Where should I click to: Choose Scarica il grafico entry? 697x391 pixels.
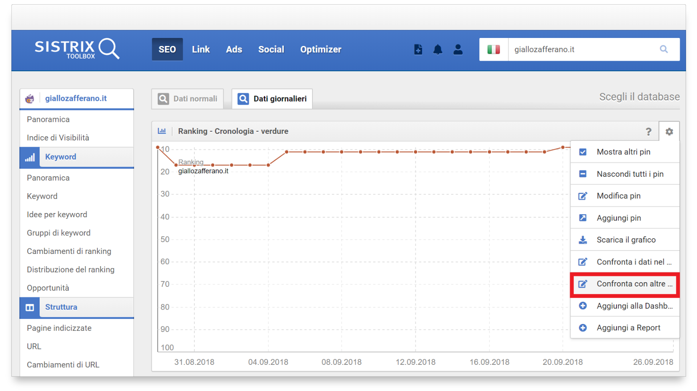click(x=625, y=240)
